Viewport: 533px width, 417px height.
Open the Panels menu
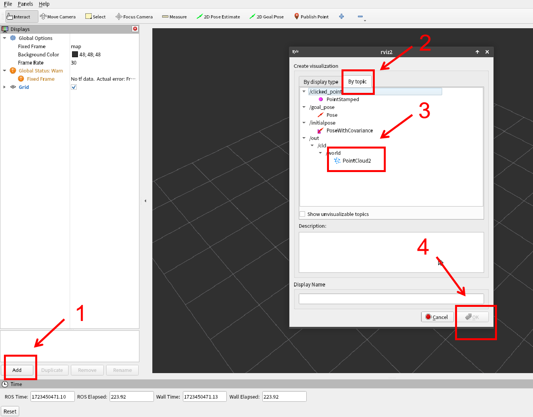25,4
